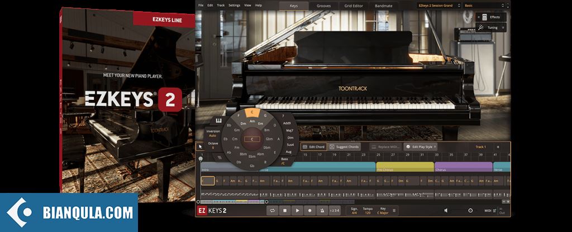
Task: Click the timeline overview scrollbar
Action: click(x=232, y=201)
